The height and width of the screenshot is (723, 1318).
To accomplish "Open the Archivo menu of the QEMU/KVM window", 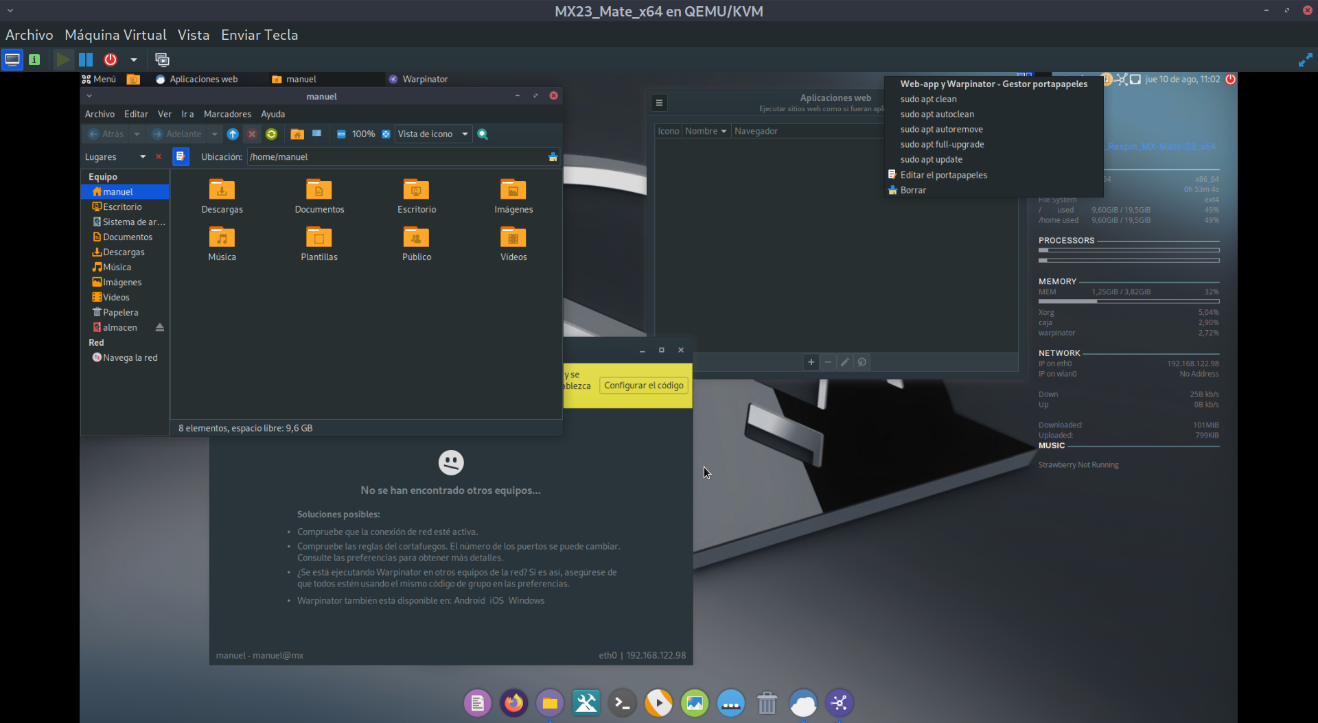I will (30, 35).
